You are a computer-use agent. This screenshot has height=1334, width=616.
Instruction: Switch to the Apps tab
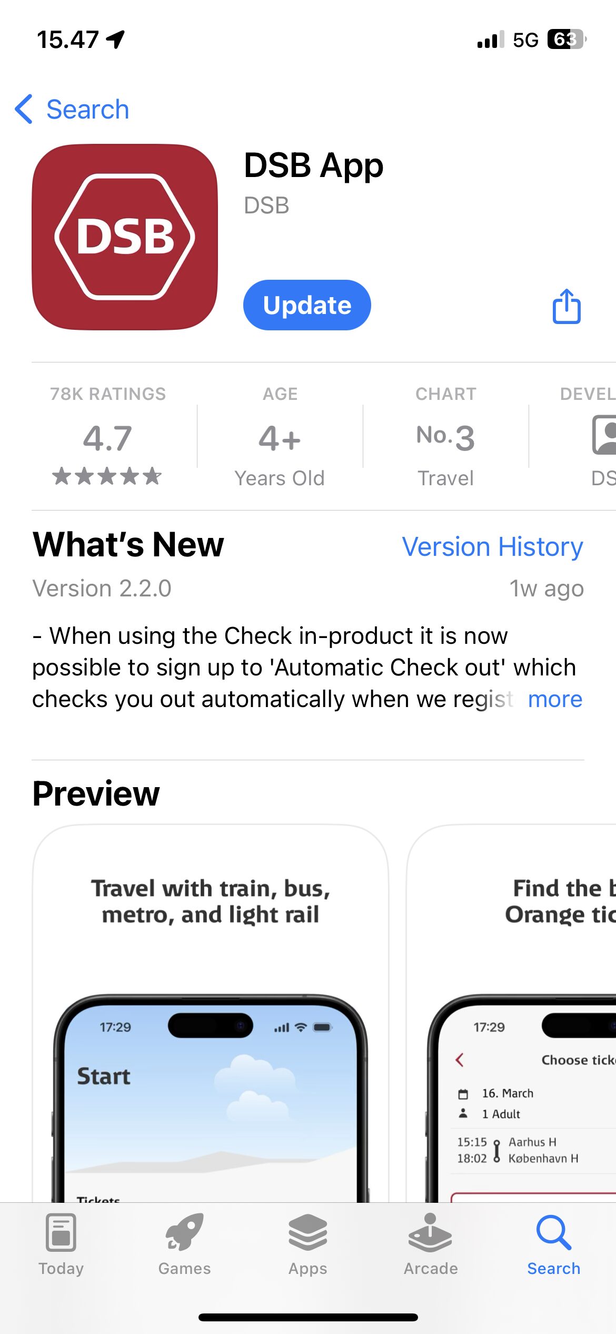coord(307,1244)
